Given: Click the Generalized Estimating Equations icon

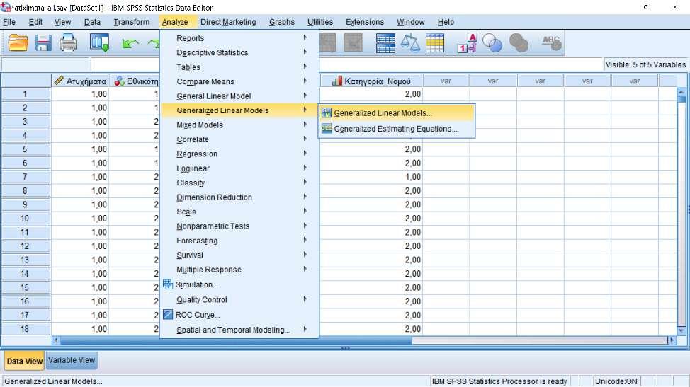Looking at the screenshot, I should pos(327,129).
